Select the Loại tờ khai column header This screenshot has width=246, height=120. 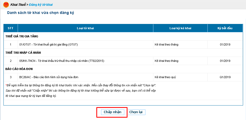point(86,28)
